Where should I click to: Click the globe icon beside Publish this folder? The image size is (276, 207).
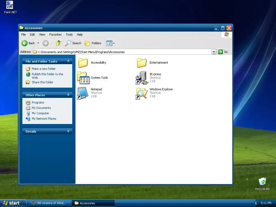click(x=28, y=74)
